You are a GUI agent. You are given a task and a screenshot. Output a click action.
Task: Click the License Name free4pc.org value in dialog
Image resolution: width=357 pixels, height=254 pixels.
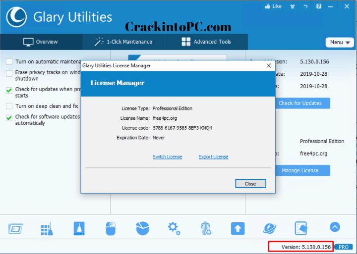click(x=165, y=118)
